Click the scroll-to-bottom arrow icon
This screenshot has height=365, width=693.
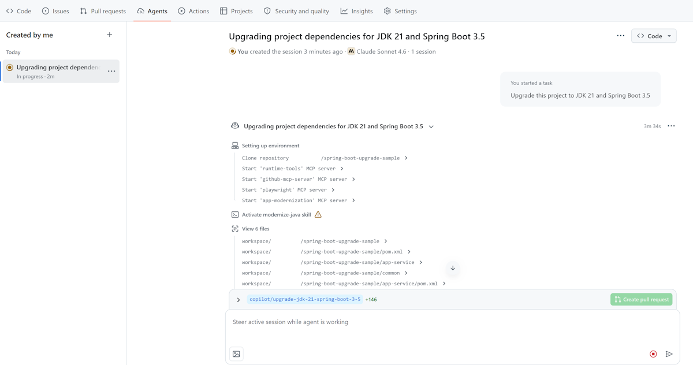[453, 268]
